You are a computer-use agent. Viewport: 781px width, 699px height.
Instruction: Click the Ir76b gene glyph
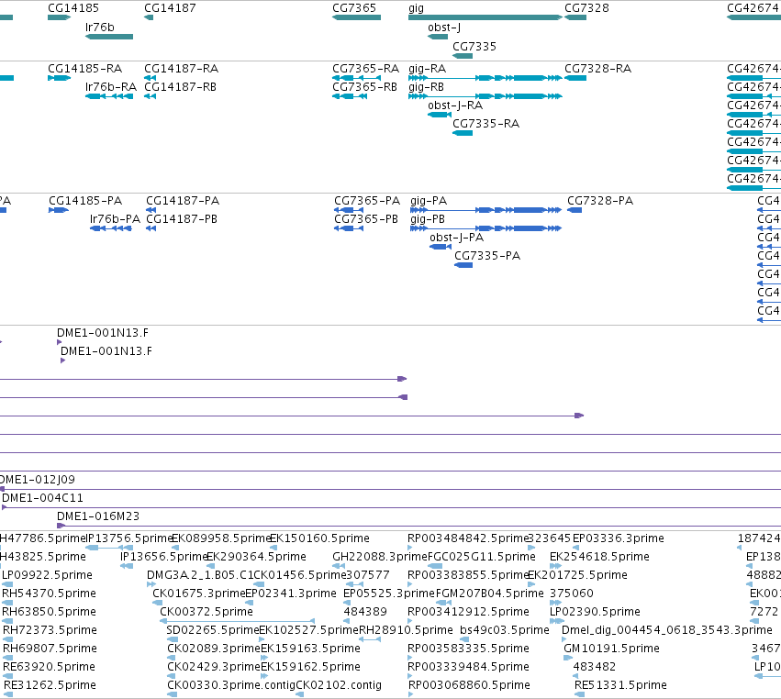click(109, 37)
